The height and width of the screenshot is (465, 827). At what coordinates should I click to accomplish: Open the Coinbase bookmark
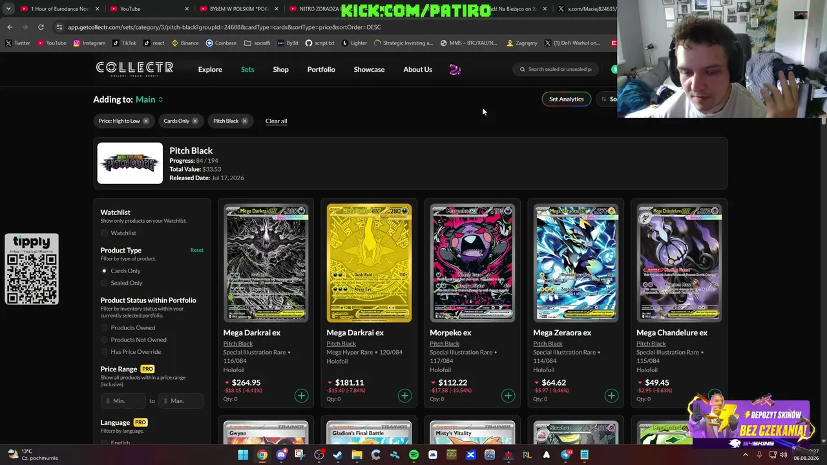pyautogui.click(x=221, y=43)
